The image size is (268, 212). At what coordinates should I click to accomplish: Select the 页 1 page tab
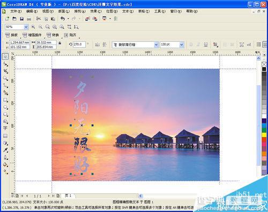coord(68,195)
